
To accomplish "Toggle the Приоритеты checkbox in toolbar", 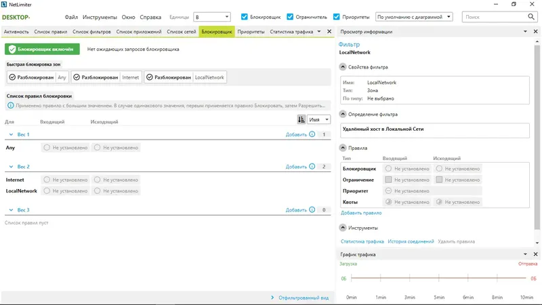I will (x=336, y=16).
